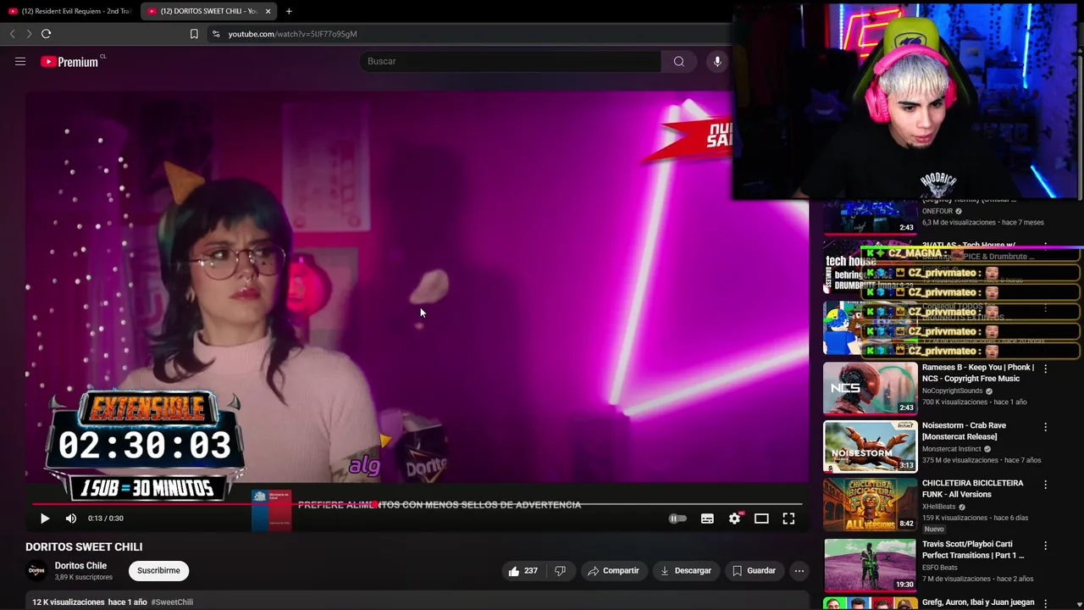The image size is (1084, 610).
Task: Open the YouTube hamburger guide menu
Action: (x=20, y=61)
